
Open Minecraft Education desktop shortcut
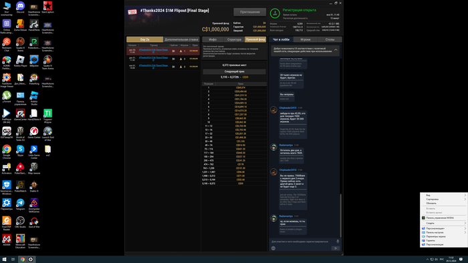pyautogui.click(x=20, y=241)
